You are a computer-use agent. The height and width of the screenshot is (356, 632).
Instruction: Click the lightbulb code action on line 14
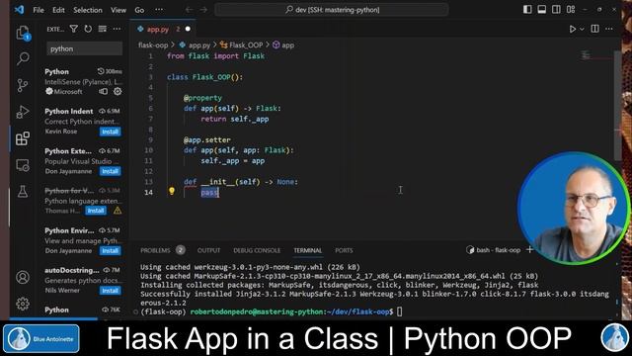click(x=172, y=191)
